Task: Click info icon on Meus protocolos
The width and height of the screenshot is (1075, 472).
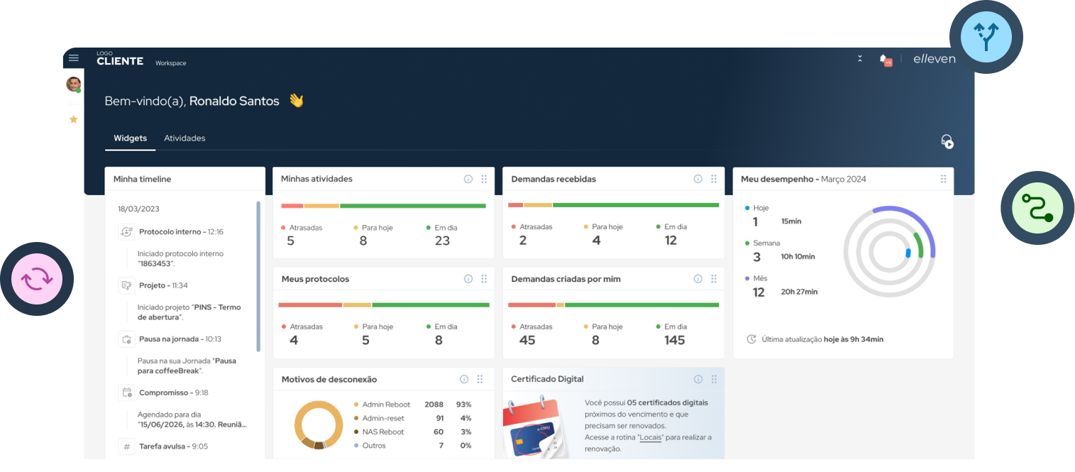Action: [x=468, y=279]
